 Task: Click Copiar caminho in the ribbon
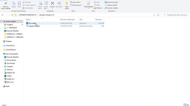(x=29, y=5)
